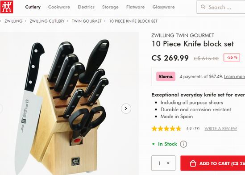Open the Glassware menu
245x175 pixels.
[x=163, y=7]
